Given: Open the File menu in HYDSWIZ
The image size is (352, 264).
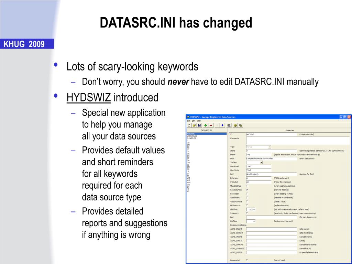Looking at the screenshot, I should coord(189,121).
